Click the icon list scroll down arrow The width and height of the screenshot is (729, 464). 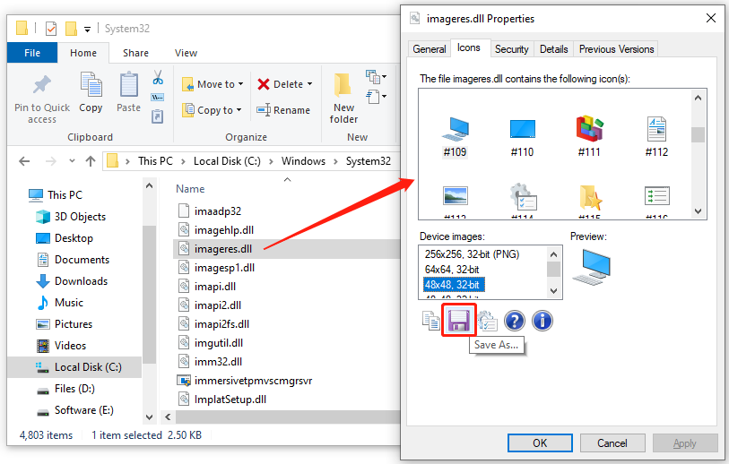point(698,211)
